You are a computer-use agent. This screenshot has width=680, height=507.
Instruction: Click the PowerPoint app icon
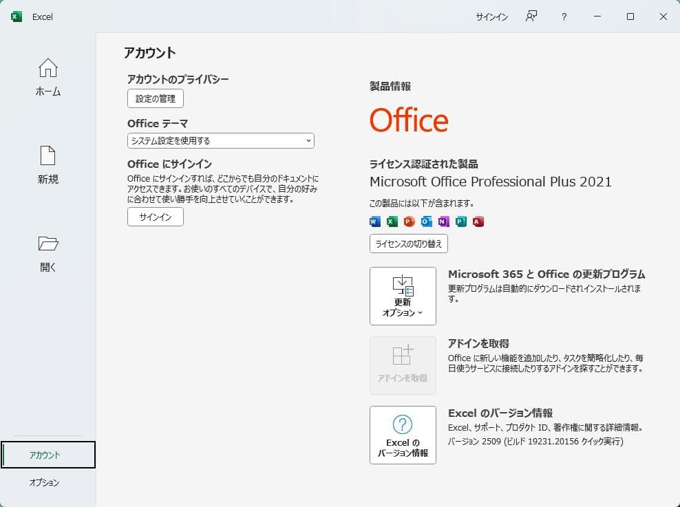(409, 222)
